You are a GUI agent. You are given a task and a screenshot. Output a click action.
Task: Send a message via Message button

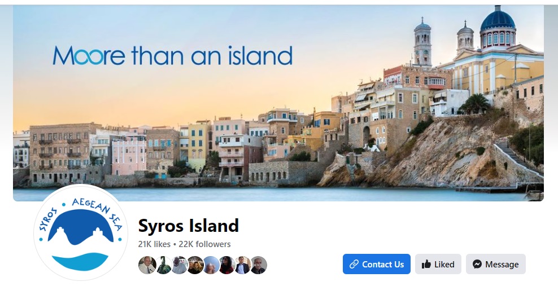496,264
